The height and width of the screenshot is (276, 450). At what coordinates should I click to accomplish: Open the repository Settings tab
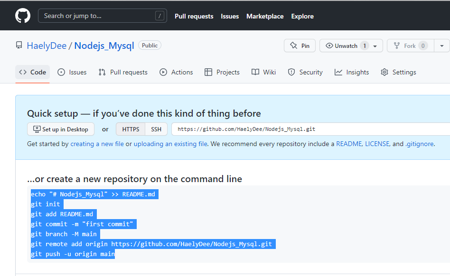point(398,72)
